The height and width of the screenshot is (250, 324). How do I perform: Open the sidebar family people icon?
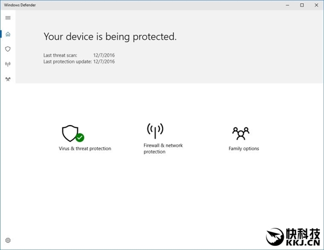pyautogui.click(x=8, y=79)
